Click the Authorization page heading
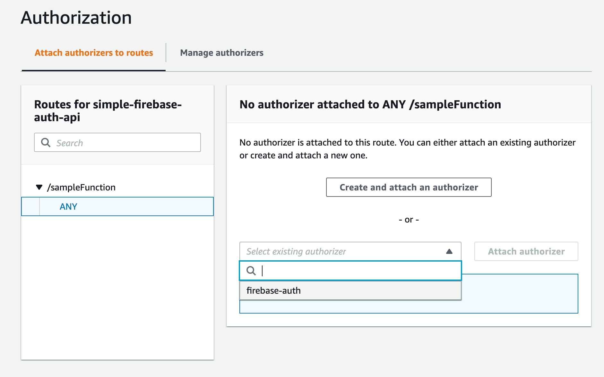Screen dimensions: 604x377 click(x=76, y=18)
